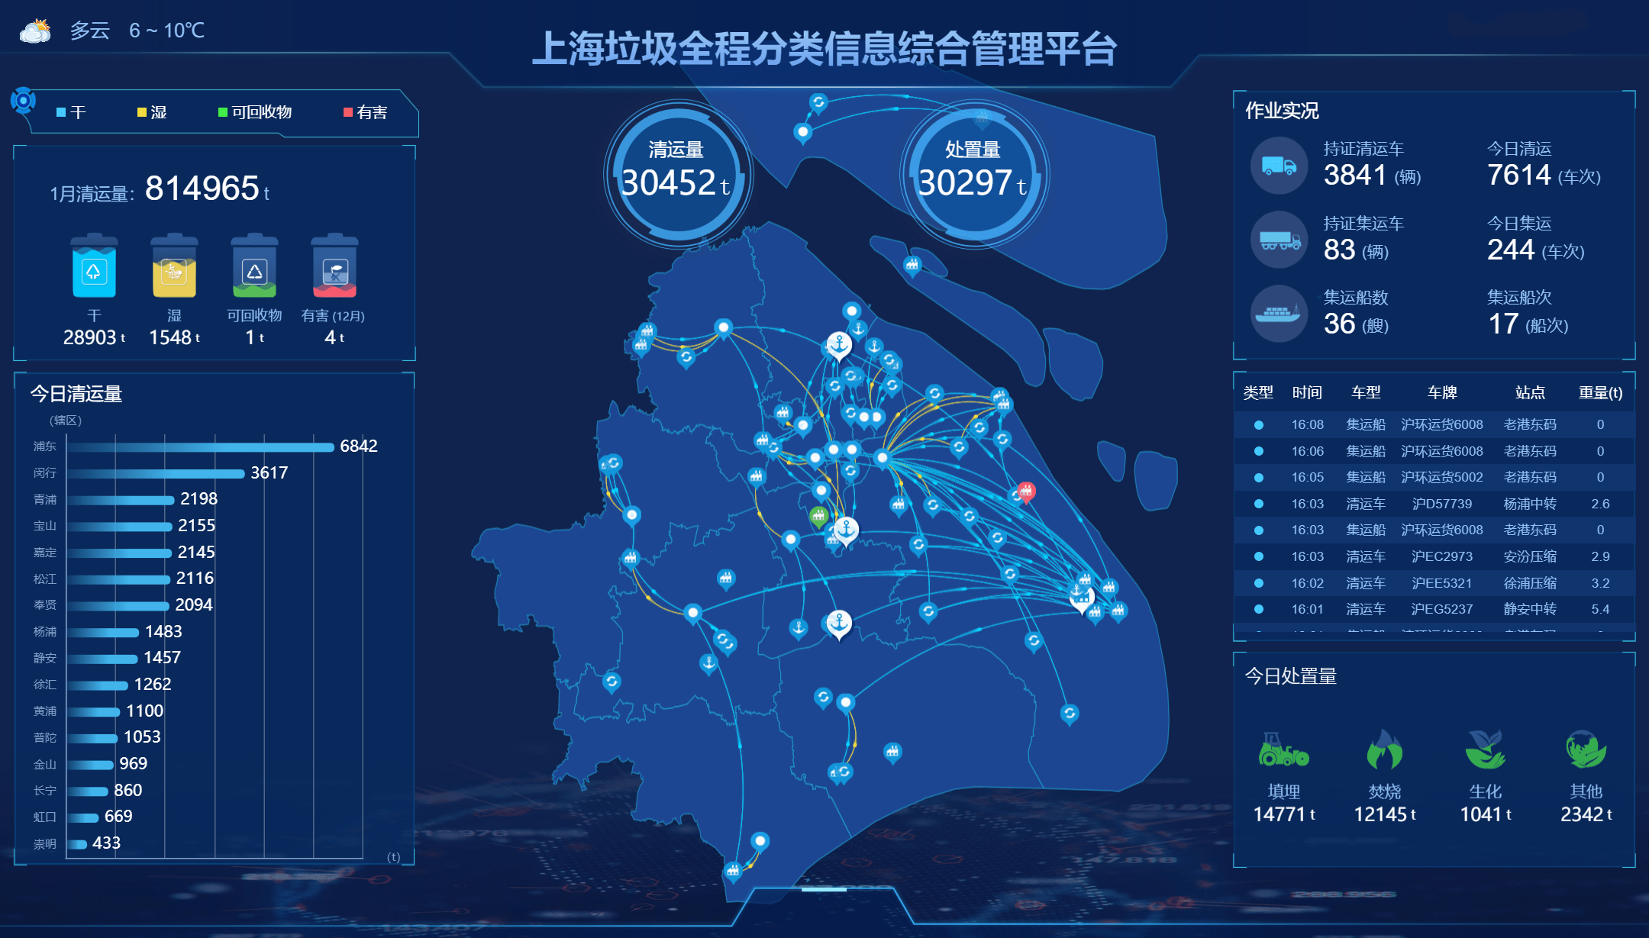Click the 时间 column header

[1307, 392]
